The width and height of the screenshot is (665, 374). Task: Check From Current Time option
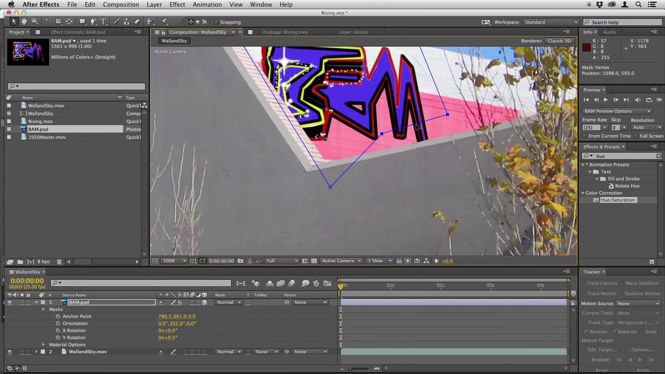tap(584, 136)
